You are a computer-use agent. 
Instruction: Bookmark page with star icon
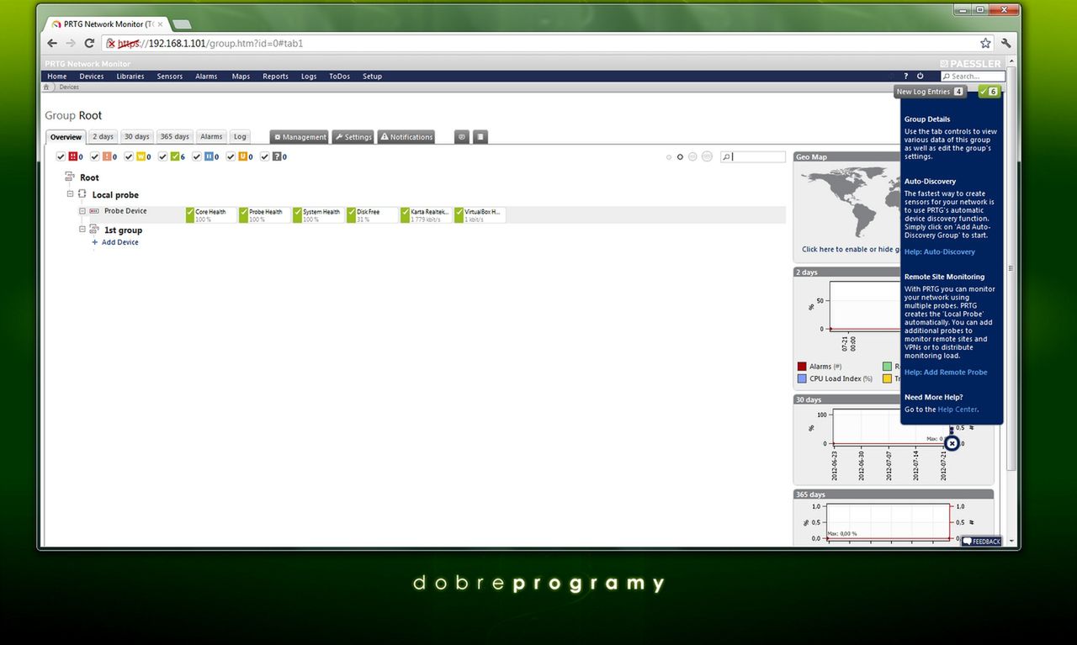click(985, 43)
